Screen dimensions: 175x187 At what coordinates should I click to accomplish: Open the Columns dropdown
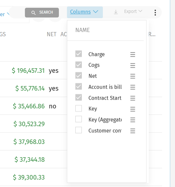85,12
